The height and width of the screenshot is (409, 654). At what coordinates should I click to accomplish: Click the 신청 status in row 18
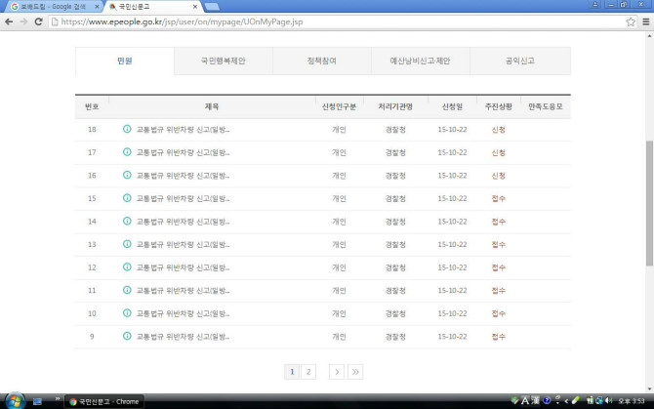pos(499,130)
